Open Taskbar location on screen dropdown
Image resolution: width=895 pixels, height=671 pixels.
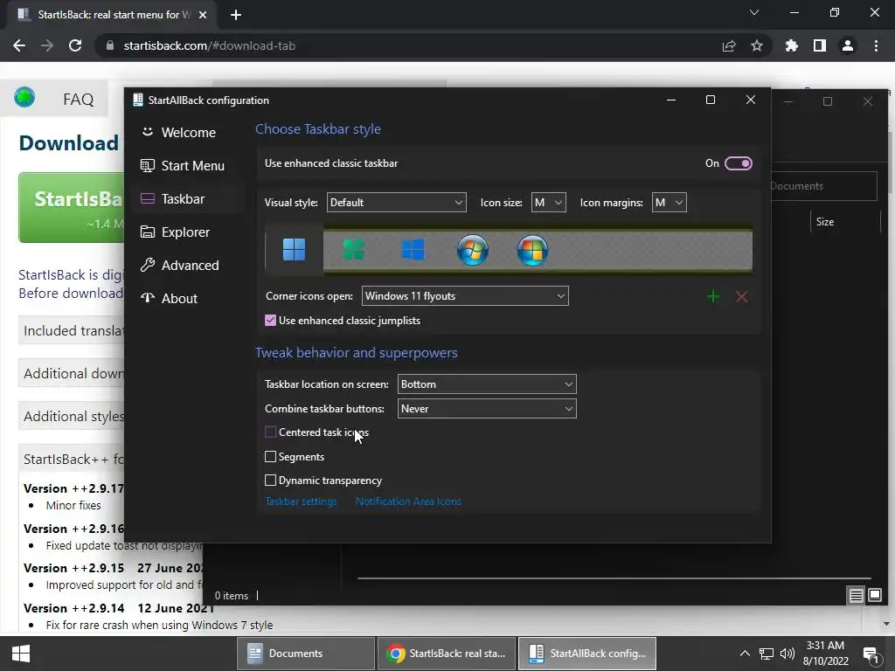tap(487, 384)
